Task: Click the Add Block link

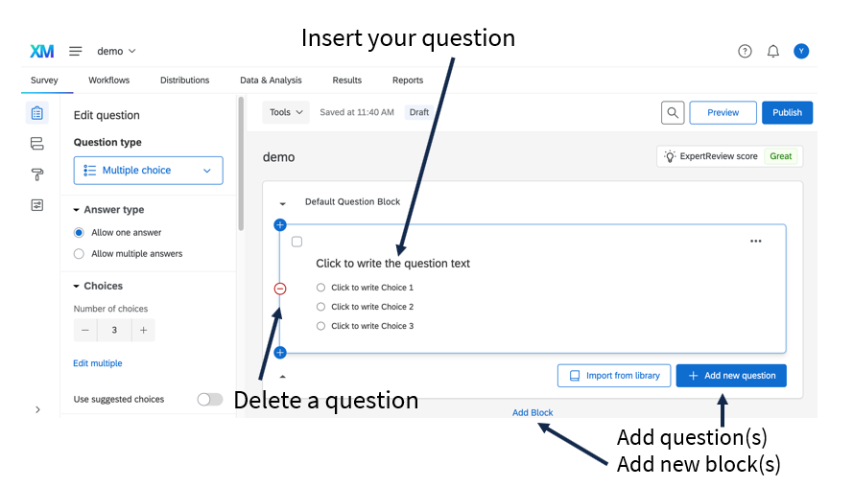Action: [533, 412]
